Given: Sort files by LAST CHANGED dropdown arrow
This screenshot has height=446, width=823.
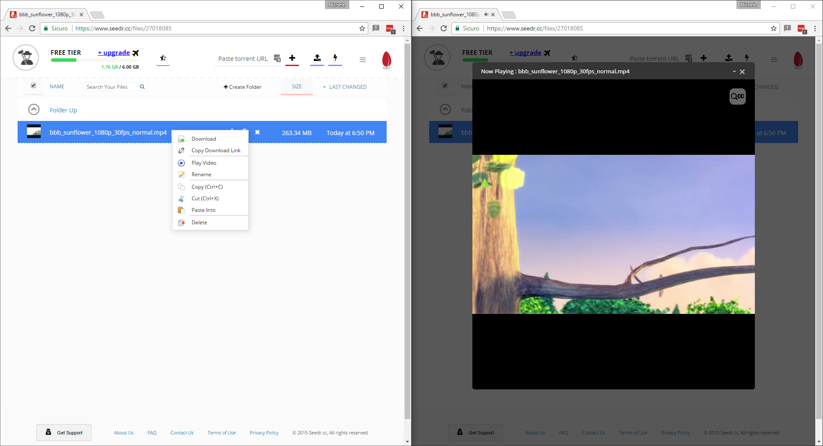Looking at the screenshot, I should [x=324, y=87].
